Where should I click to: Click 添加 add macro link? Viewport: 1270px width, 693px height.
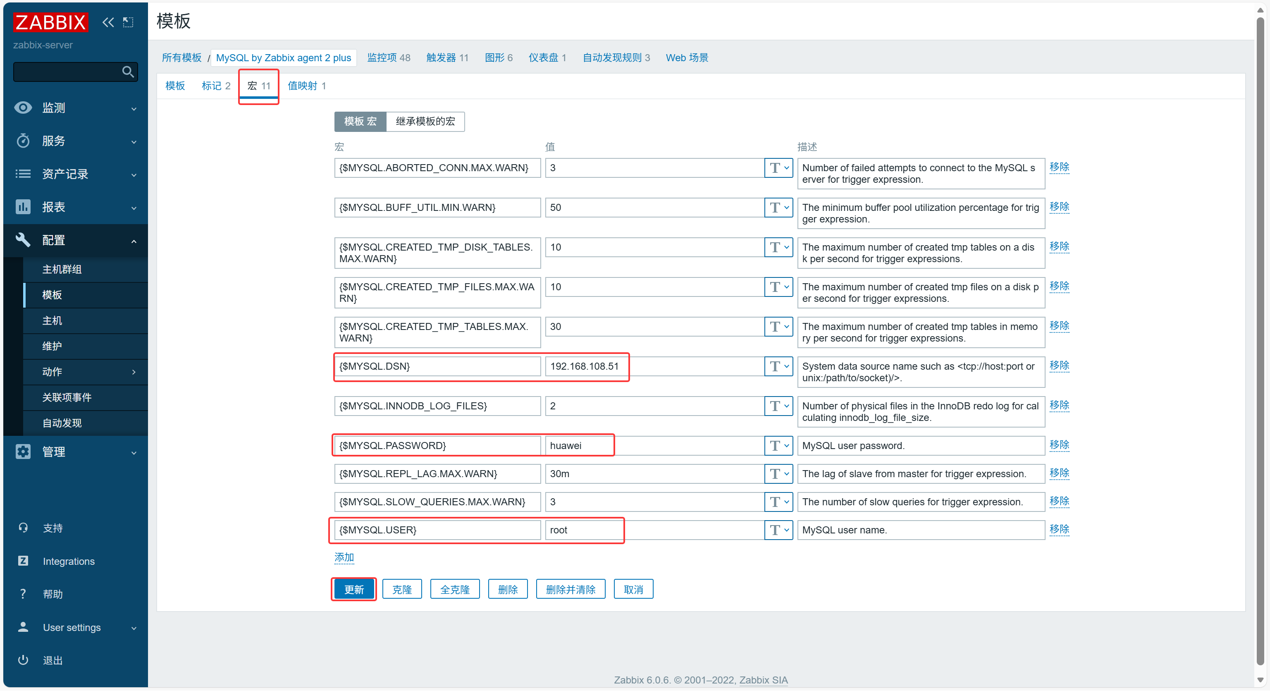point(344,557)
